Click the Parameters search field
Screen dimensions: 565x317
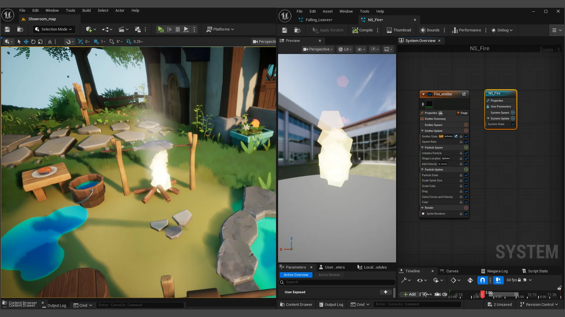coord(337,282)
